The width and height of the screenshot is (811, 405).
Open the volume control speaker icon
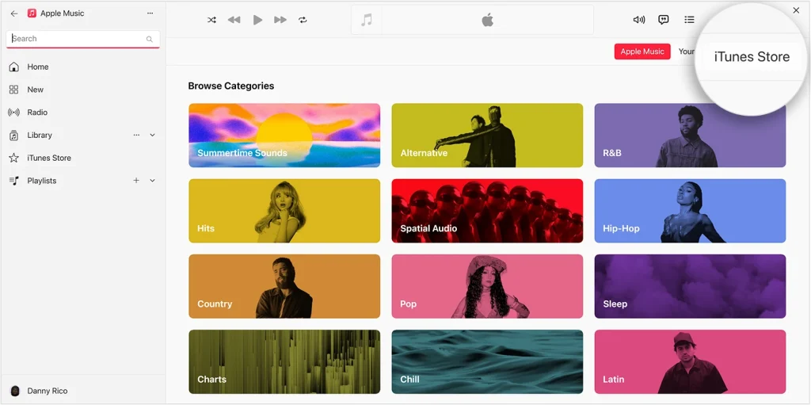click(x=639, y=20)
